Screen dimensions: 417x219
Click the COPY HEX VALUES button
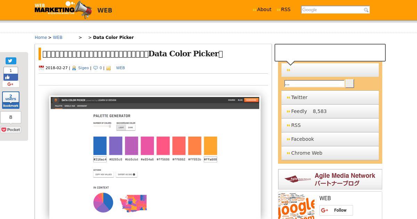(x=104, y=175)
